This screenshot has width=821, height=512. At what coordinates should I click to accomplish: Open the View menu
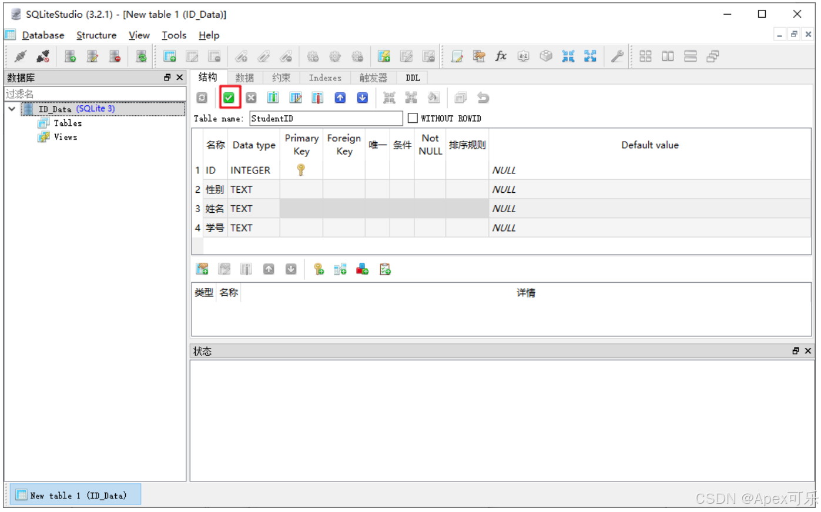coord(139,35)
